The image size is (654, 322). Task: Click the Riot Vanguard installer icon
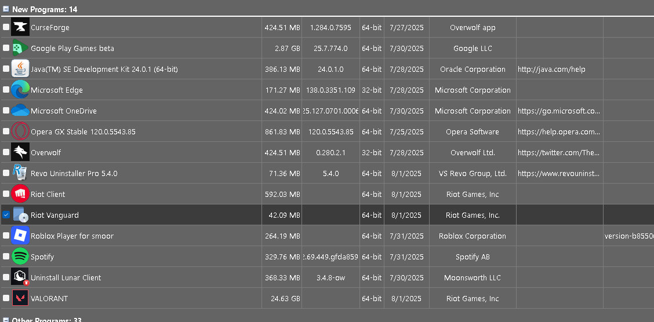click(20, 215)
